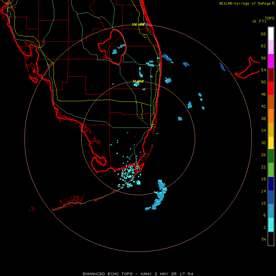
Task: Click the dark orange legend swatch
Action: pos(271,102)
